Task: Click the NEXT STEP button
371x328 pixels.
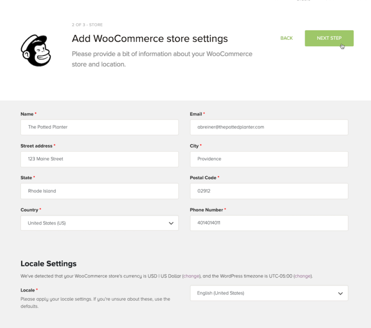Action: point(329,38)
